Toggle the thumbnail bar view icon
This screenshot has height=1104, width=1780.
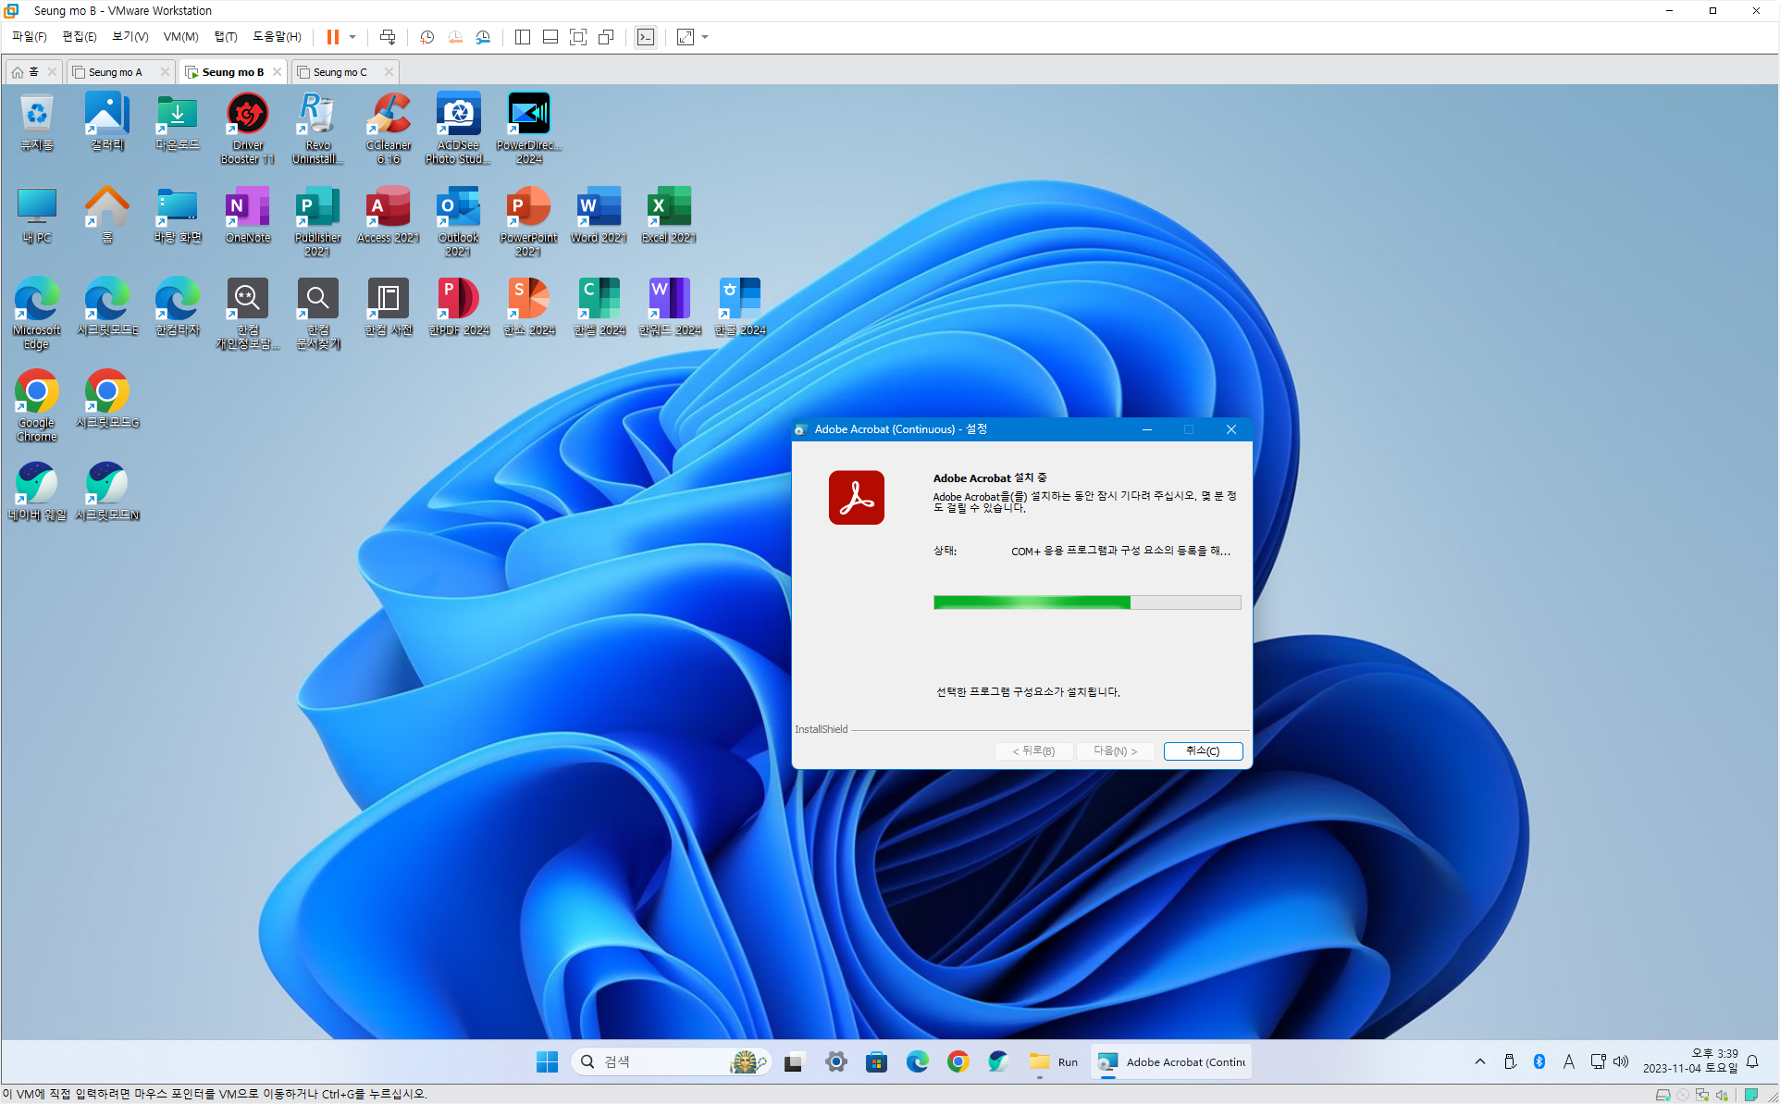(550, 37)
